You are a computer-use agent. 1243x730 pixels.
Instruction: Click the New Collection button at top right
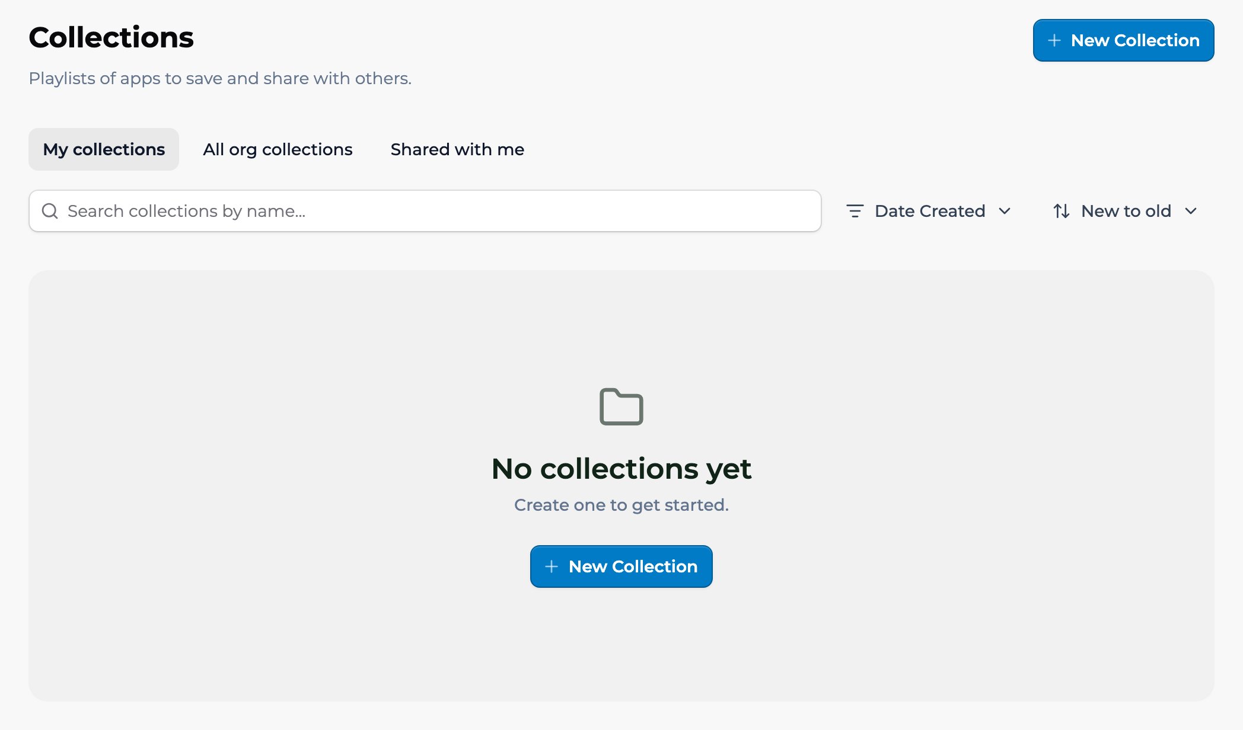1123,40
